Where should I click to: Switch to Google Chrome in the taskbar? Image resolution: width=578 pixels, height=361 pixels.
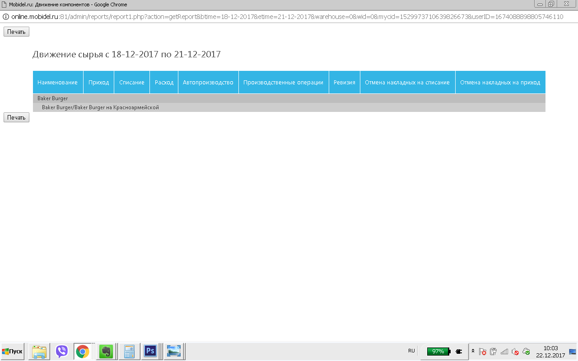point(83,351)
